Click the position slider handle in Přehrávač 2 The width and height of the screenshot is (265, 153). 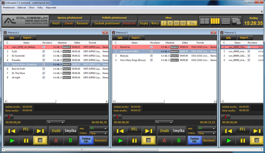pyautogui.click(x=117, y=117)
